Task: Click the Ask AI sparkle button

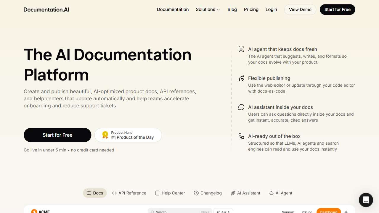Action: [223, 212]
